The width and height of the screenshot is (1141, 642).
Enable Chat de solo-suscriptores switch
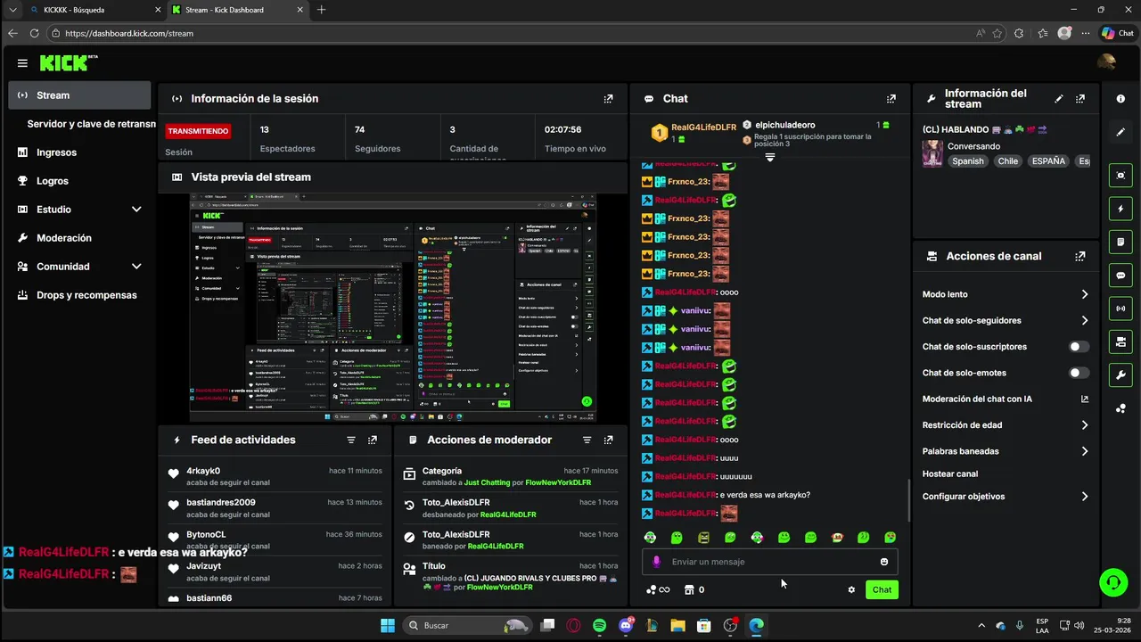pos(1079,347)
